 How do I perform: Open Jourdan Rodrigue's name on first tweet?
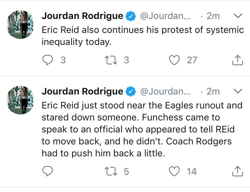pos(82,16)
